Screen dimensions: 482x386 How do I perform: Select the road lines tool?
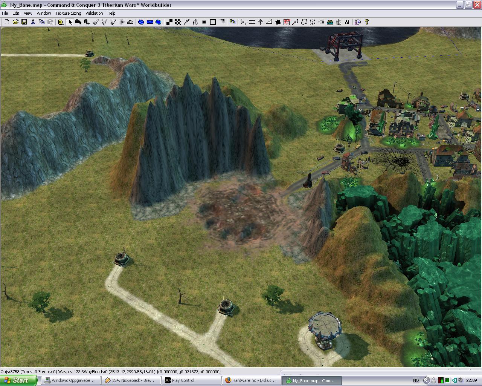pos(252,22)
